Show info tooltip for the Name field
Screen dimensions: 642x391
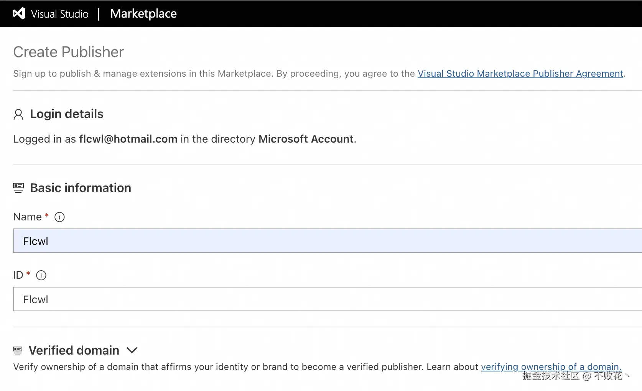(x=59, y=217)
